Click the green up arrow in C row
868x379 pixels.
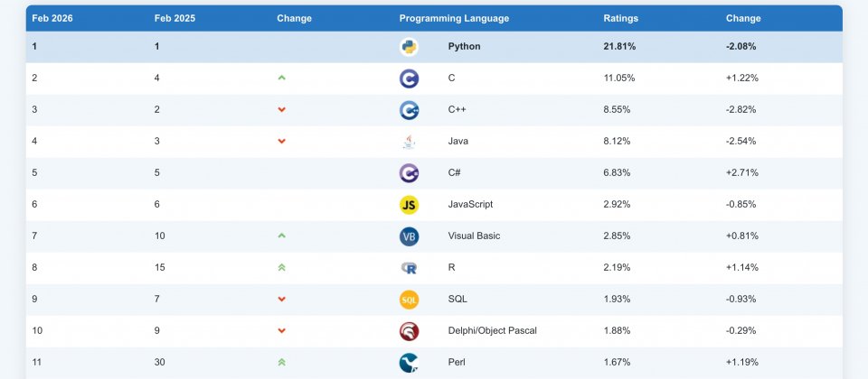pos(281,79)
